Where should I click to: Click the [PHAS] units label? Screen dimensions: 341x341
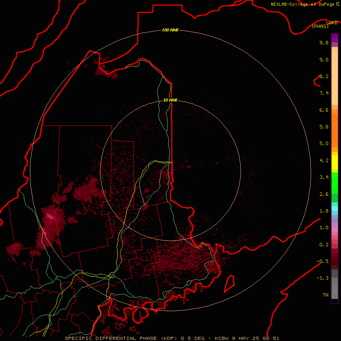pos(320,26)
